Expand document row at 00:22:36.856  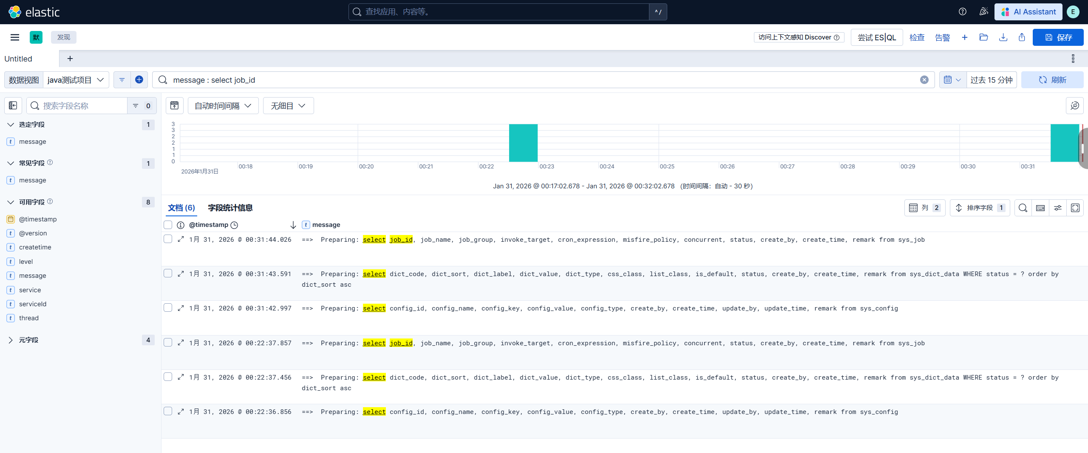coord(181,411)
